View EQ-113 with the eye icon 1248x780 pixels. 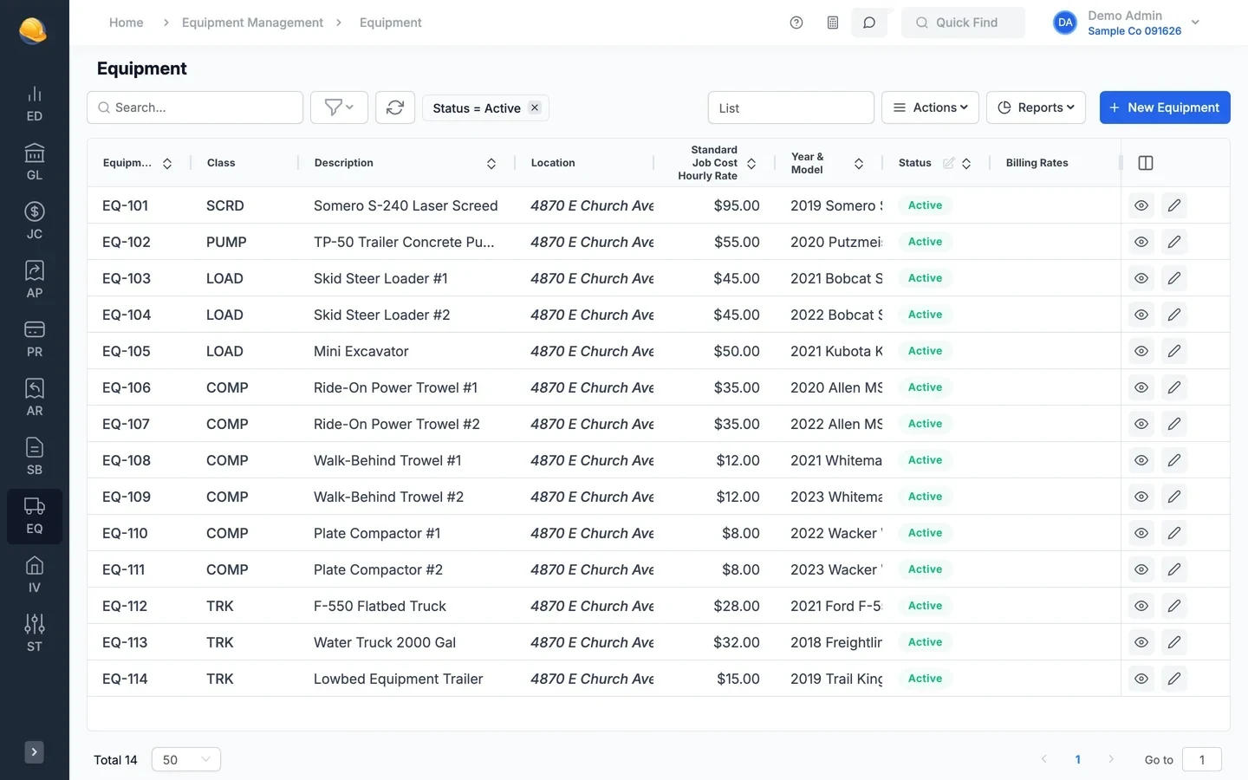coord(1141,642)
